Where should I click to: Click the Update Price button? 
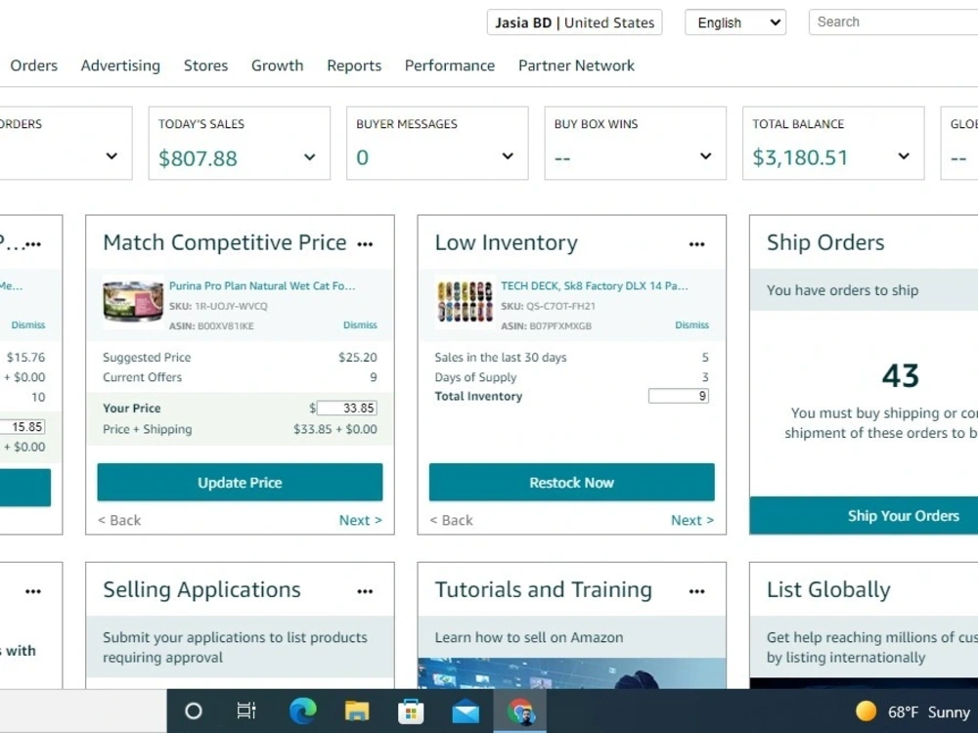pyautogui.click(x=241, y=483)
